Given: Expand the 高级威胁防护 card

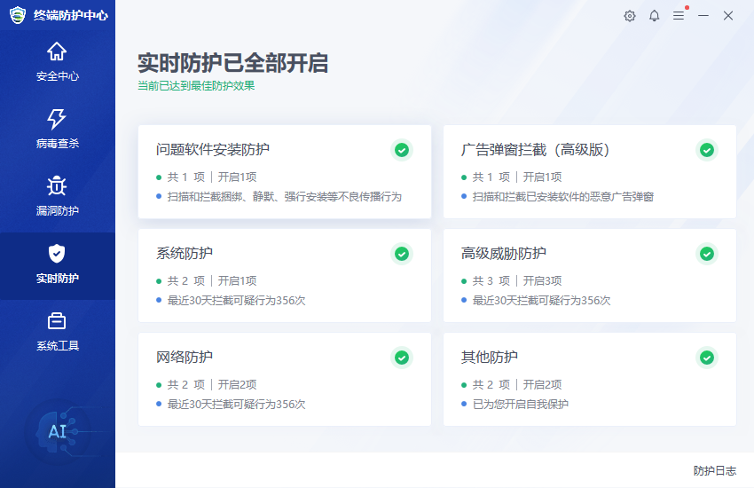Looking at the screenshot, I should point(589,275).
